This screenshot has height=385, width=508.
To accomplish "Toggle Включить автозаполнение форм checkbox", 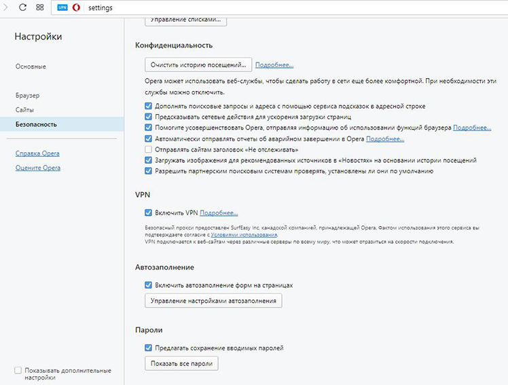I will [x=148, y=285].
